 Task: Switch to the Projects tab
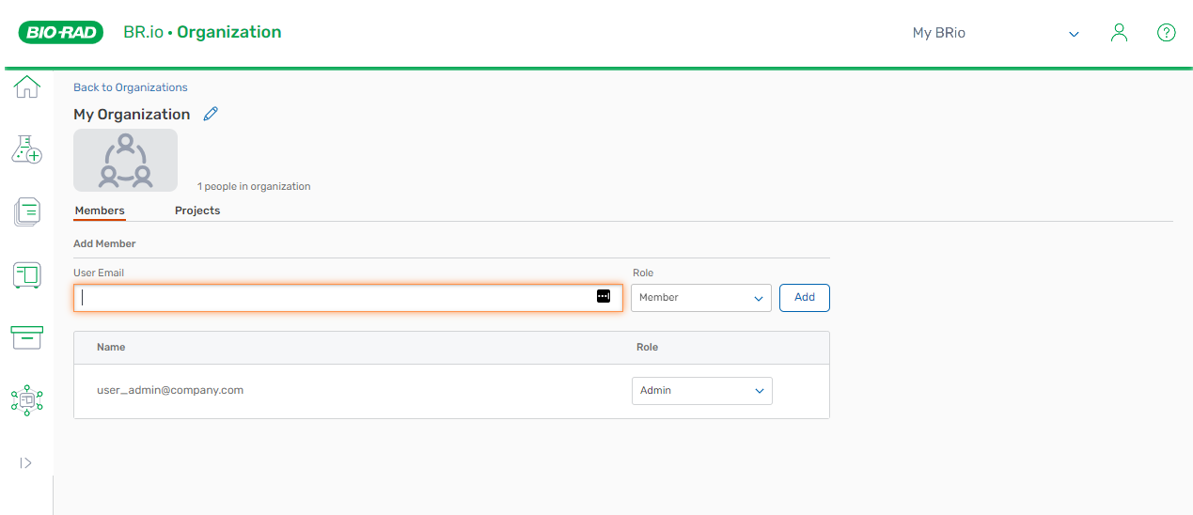click(197, 211)
